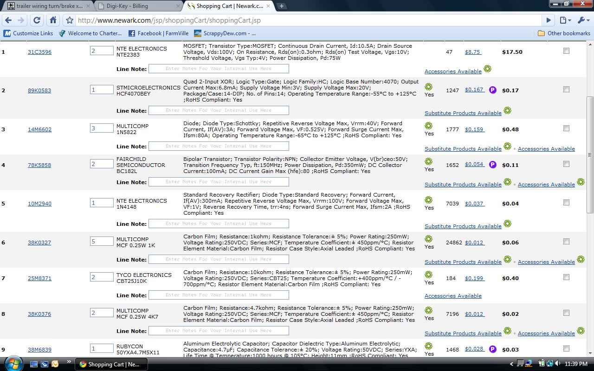Reload the Newark shopping cart page

pyautogui.click(x=37, y=20)
